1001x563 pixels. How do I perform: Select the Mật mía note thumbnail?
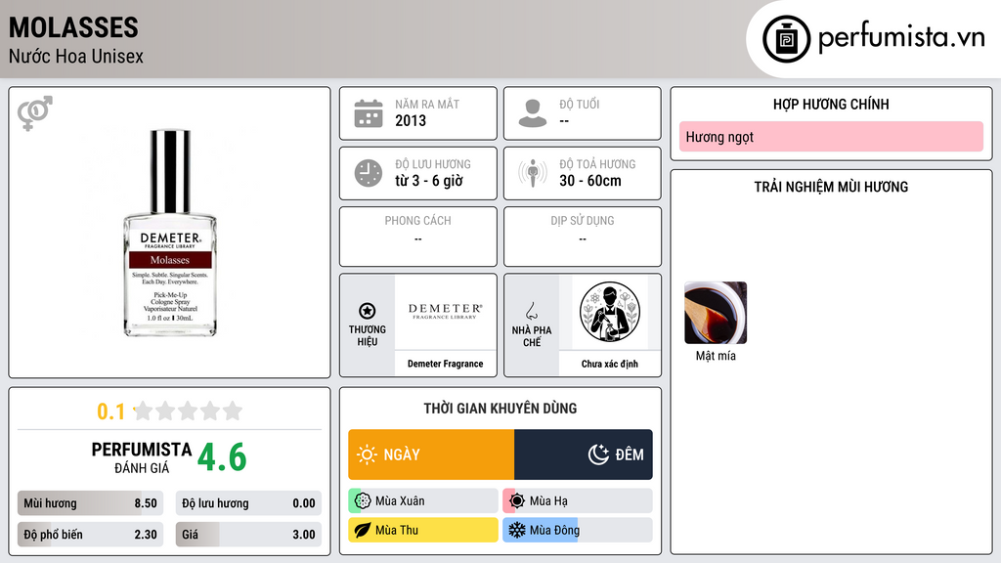click(x=716, y=313)
